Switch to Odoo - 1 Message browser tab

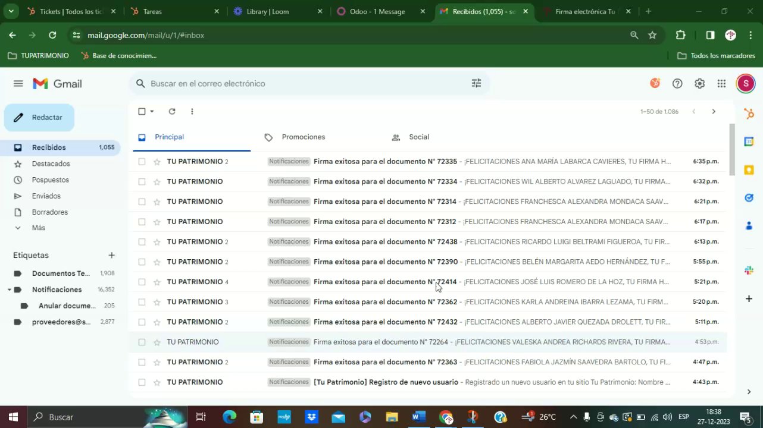click(x=381, y=11)
